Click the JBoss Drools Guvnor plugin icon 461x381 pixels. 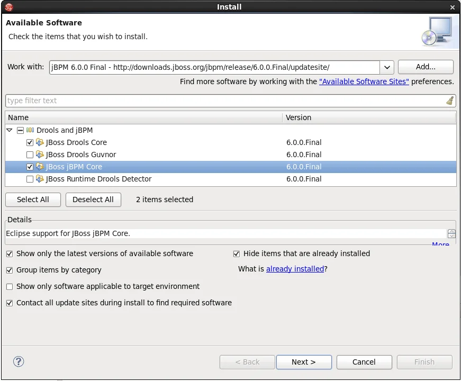coord(40,155)
